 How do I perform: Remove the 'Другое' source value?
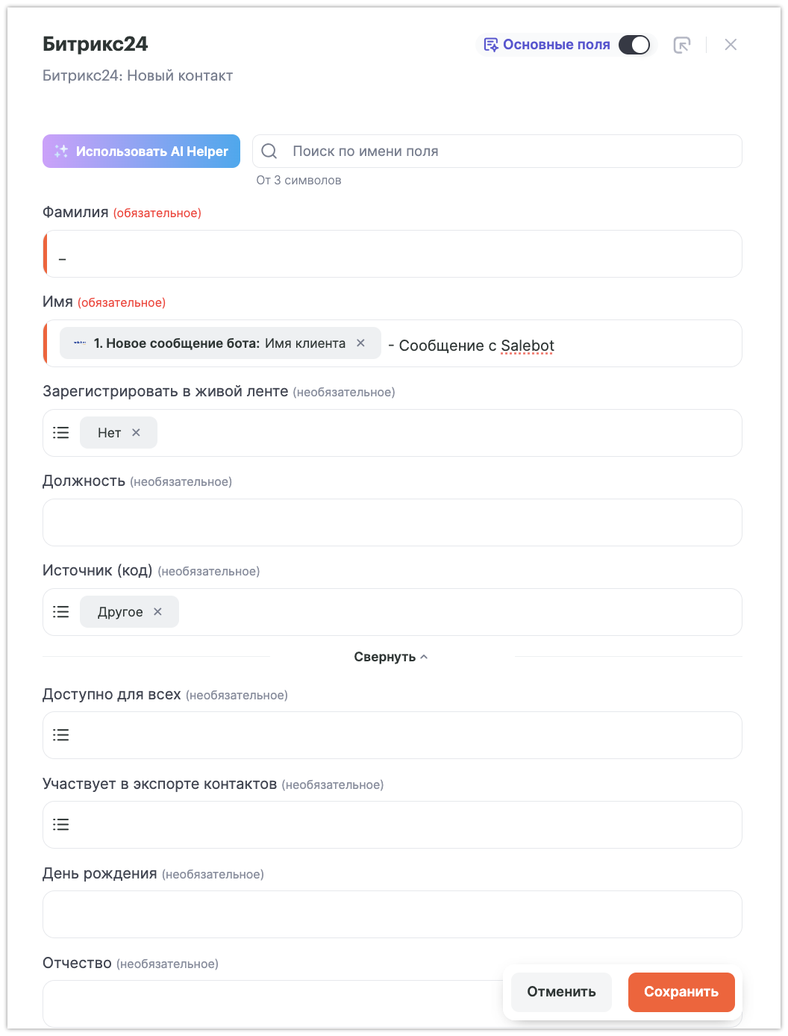(x=158, y=612)
